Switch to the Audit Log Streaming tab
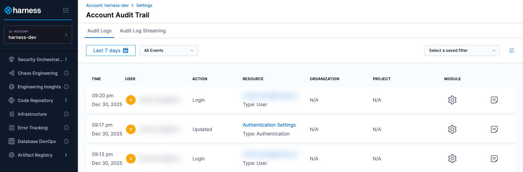Screen dimensions: 523x172 (143, 31)
